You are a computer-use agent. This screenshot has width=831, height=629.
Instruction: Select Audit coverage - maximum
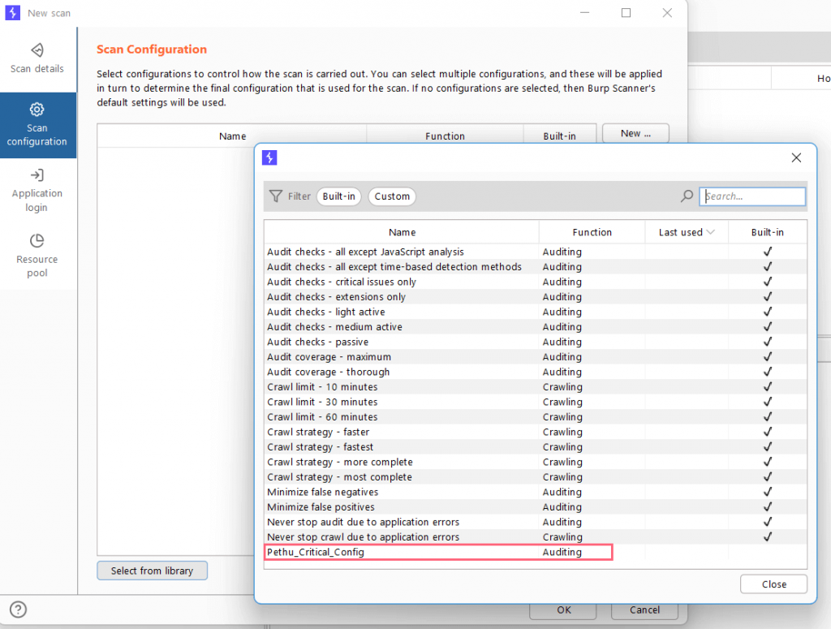pos(536,356)
